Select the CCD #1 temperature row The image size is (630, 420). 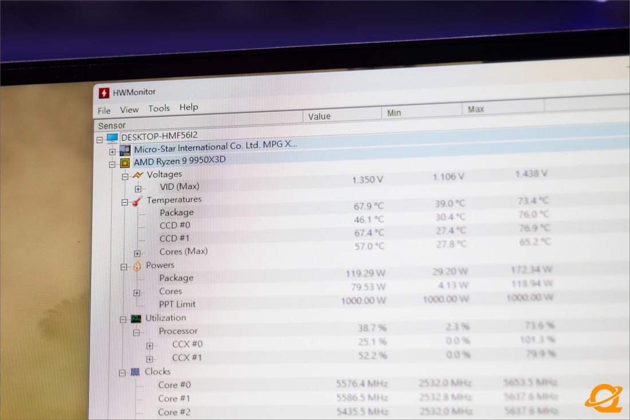click(174, 238)
